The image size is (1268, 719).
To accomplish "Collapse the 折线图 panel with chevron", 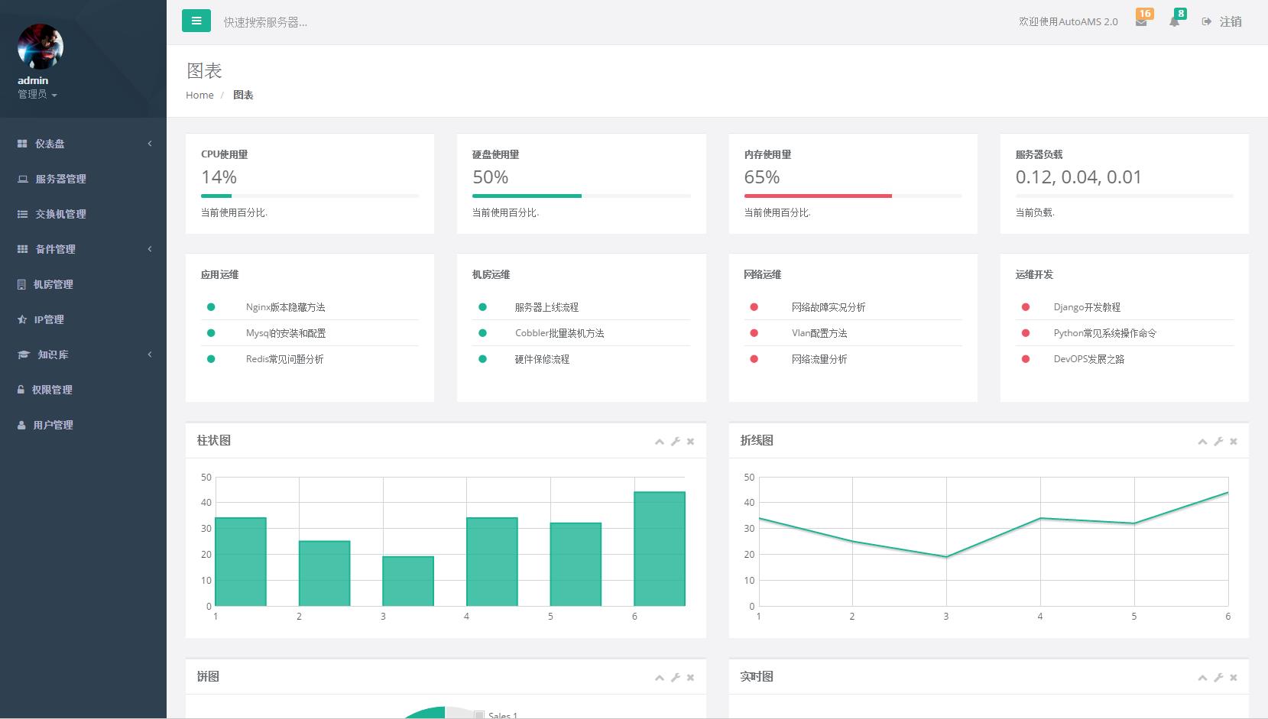I will click(1202, 442).
